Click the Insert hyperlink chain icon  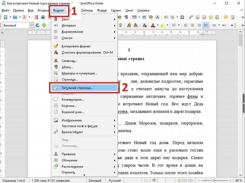[x=191, y=17]
